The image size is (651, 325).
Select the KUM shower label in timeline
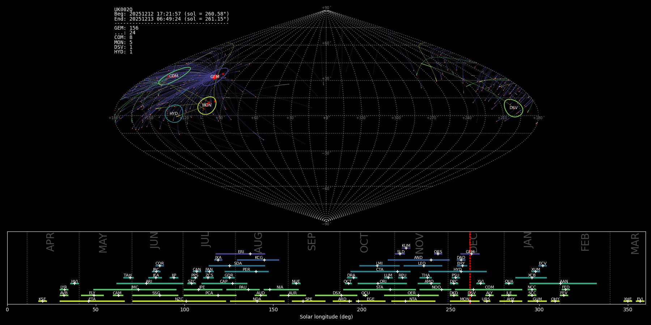[406, 246]
